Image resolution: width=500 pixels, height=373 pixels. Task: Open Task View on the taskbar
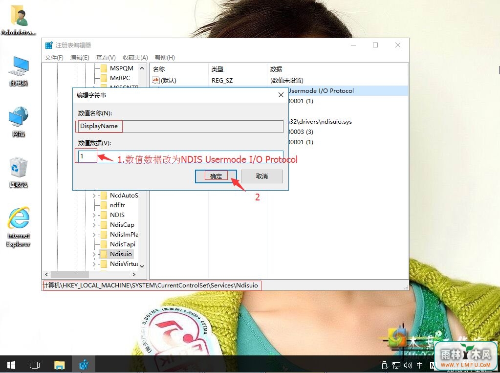pyautogui.click(x=34, y=365)
